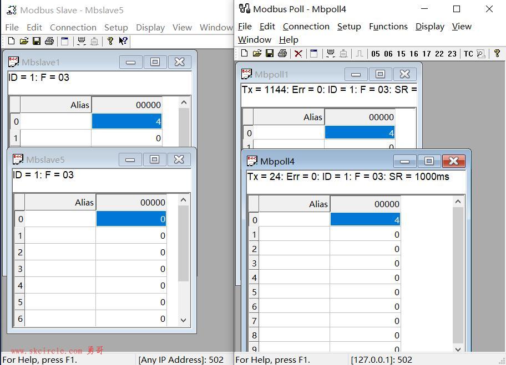Click function 06 write single register button
Image resolution: width=506 pixels, height=365 pixels.
tap(388, 54)
